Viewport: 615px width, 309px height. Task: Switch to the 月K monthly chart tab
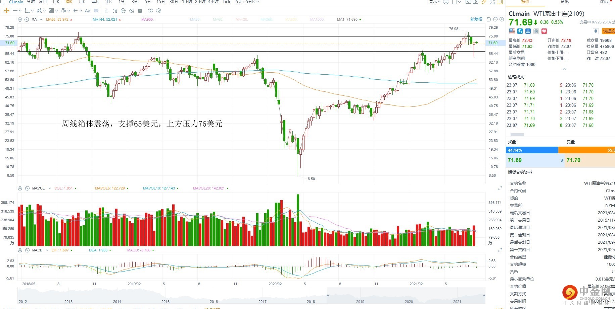(82, 2)
